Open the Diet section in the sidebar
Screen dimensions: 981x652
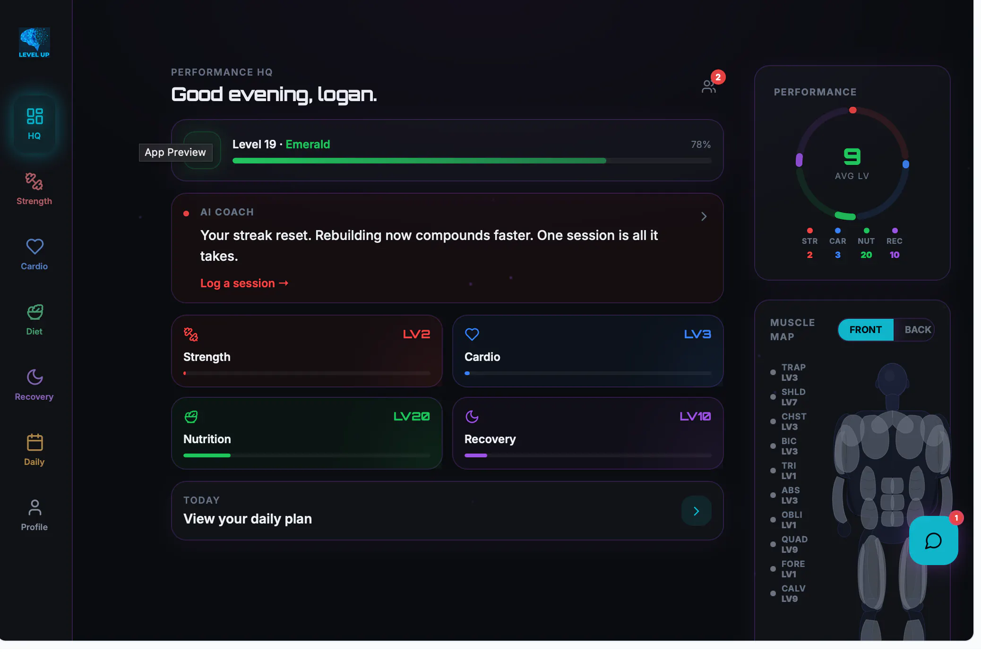(34, 320)
